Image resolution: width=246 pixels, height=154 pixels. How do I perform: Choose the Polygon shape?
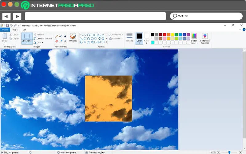coord(99,35)
